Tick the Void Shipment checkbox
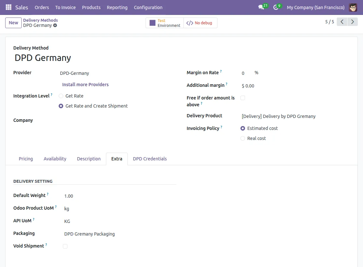 coord(65,246)
